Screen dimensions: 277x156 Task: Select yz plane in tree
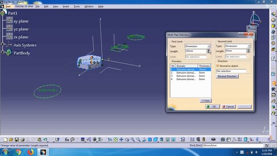(21, 29)
